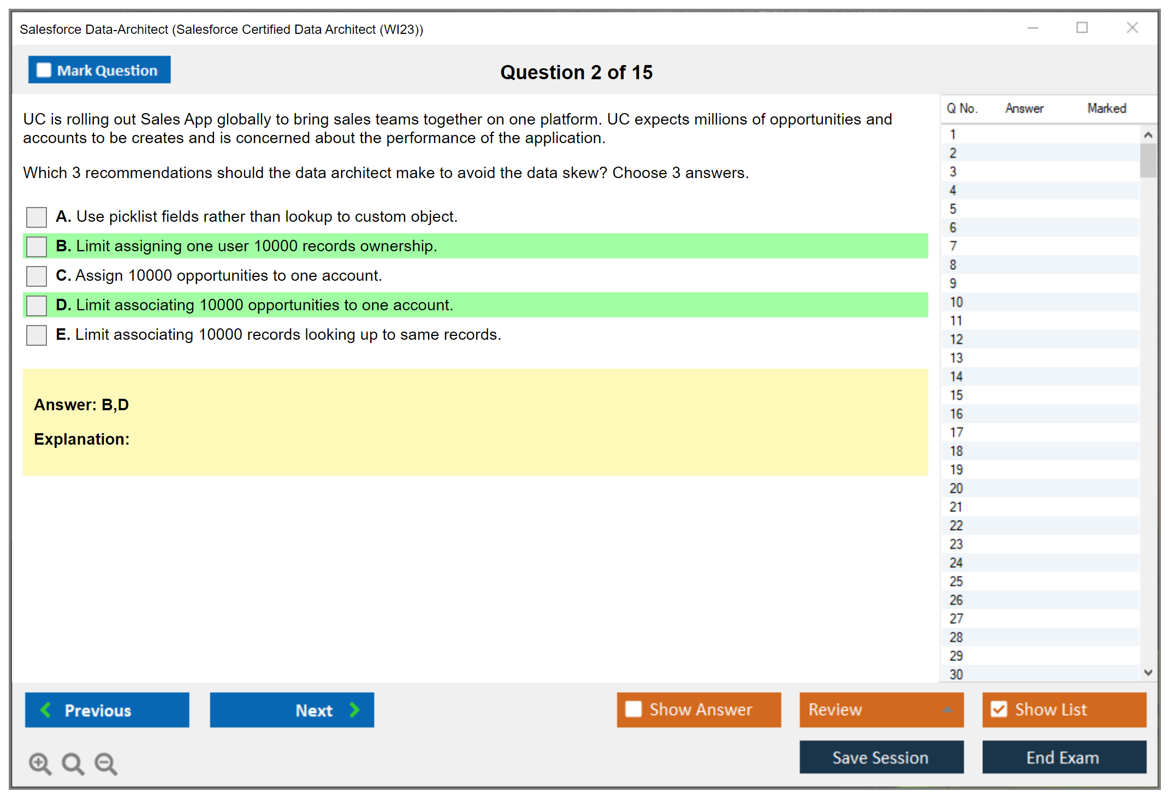This screenshot has height=803, width=1174.
Task: Click the reset zoom magnifier icon
Action: pos(73,763)
